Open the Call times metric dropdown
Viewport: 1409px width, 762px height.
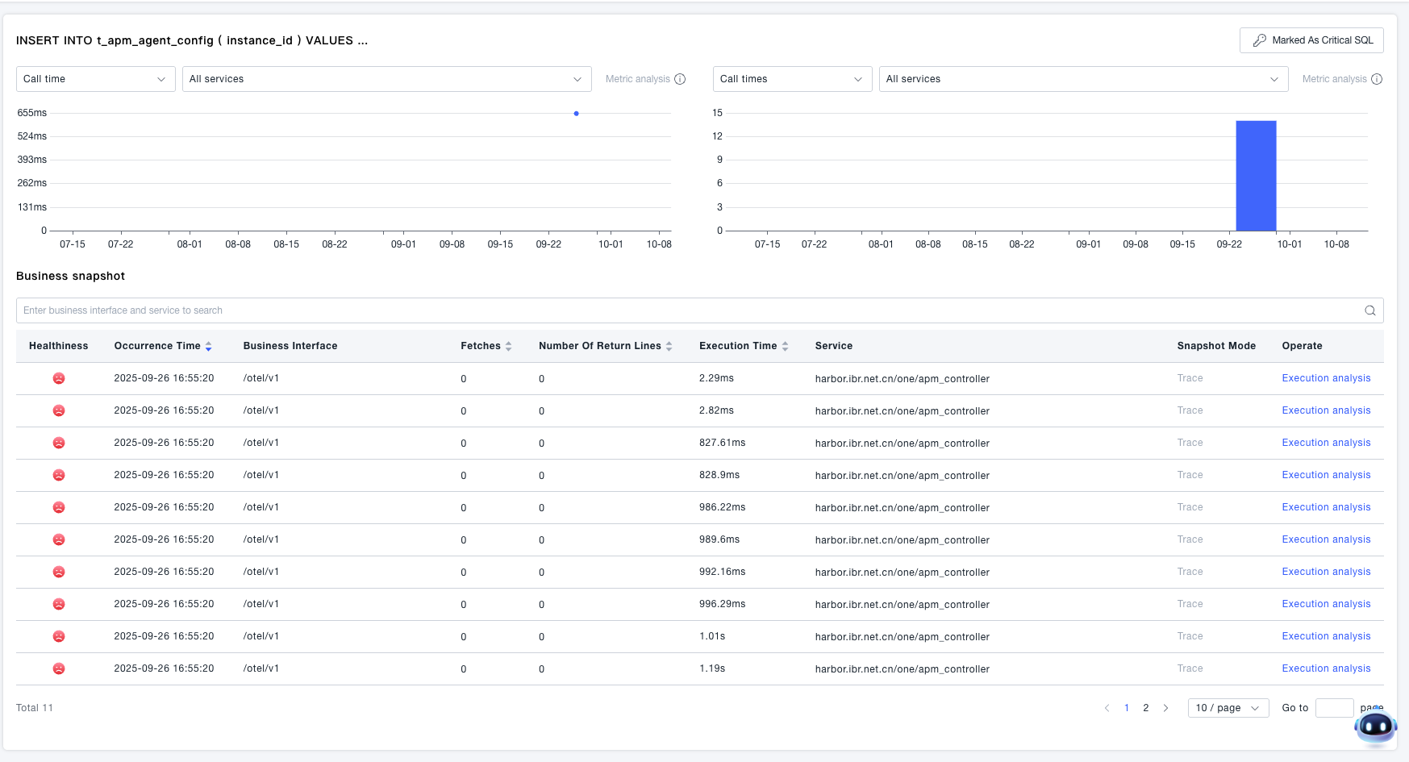pos(791,79)
